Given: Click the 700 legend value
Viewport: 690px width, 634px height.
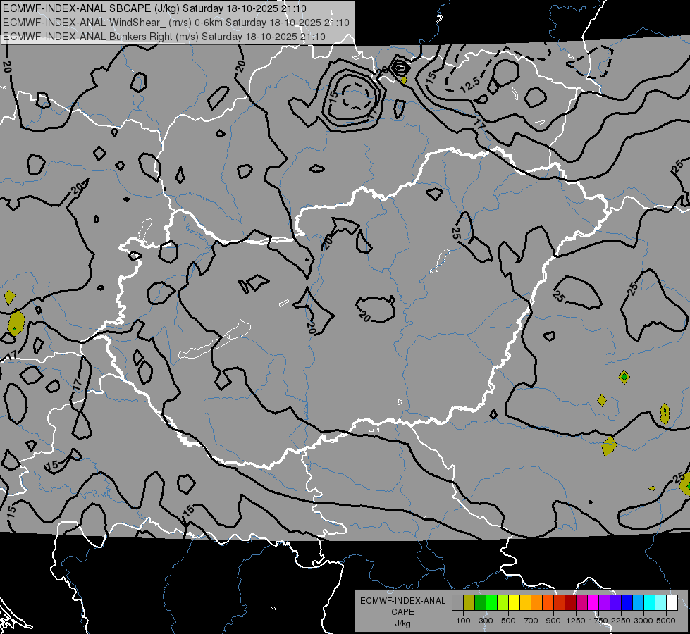Looking at the screenshot, I should [x=531, y=621].
